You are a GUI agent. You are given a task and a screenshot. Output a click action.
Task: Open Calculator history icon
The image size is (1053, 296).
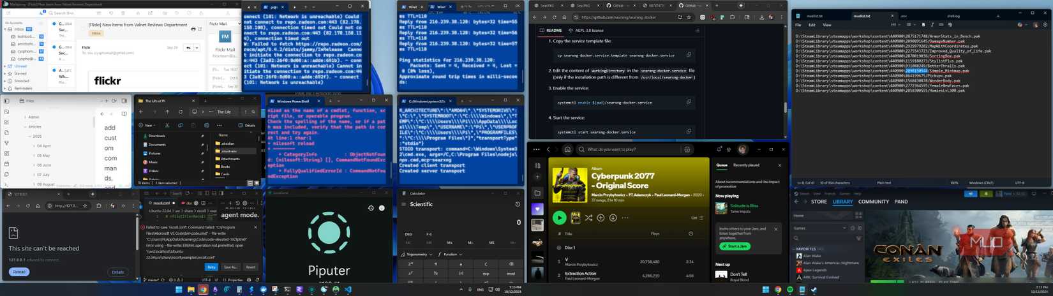pos(518,205)
